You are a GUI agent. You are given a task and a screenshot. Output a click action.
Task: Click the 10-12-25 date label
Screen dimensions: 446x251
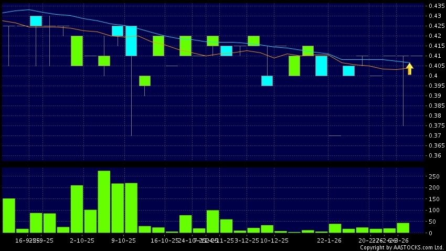click(x=273, y=240)
